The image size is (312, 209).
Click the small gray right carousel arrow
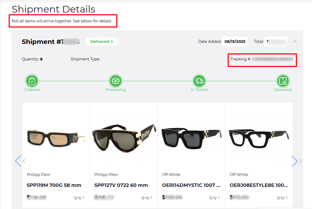coord(301,161)
